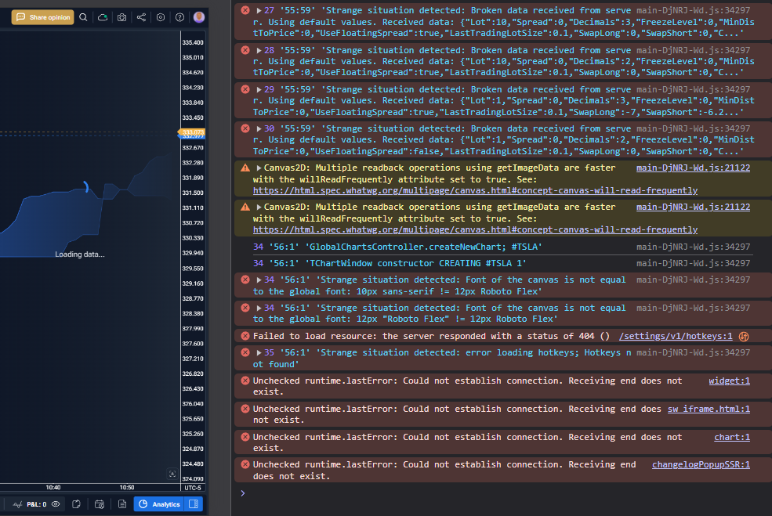Open the document report icon
Screen dimensions: 772x516
[x=122, y=504]
